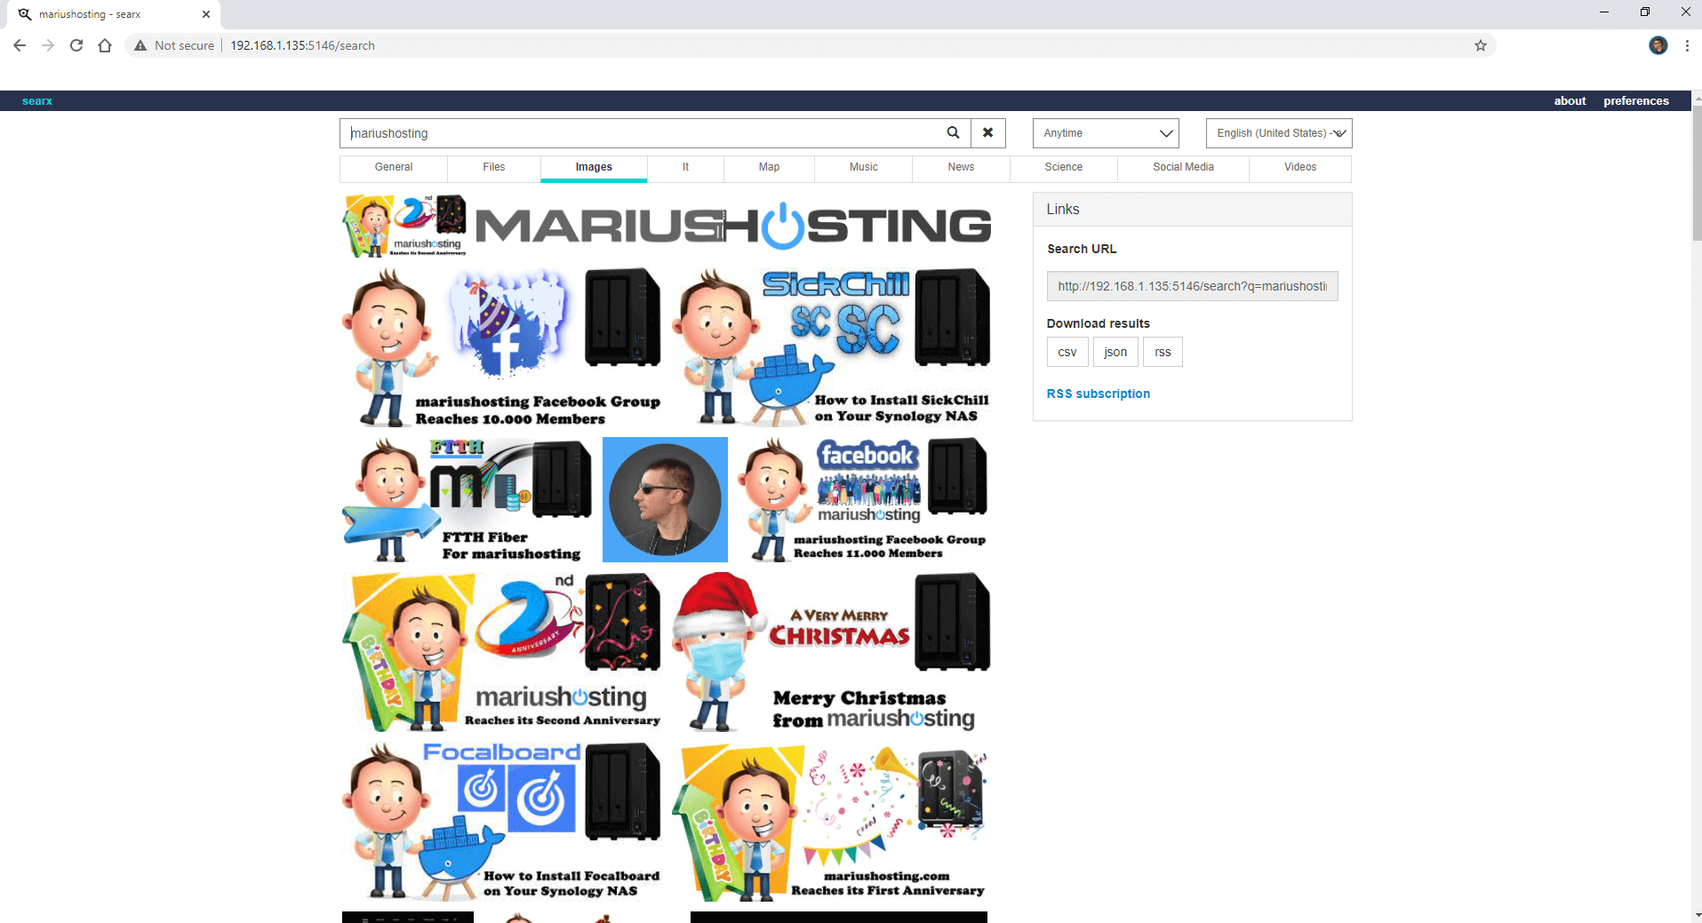Clear the search query with X button
1702x923 pixels.
click(987, 133)
